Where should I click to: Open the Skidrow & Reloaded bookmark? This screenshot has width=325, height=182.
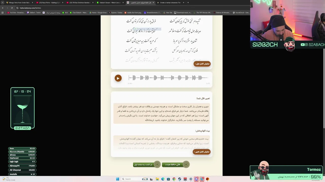(222, 12)
